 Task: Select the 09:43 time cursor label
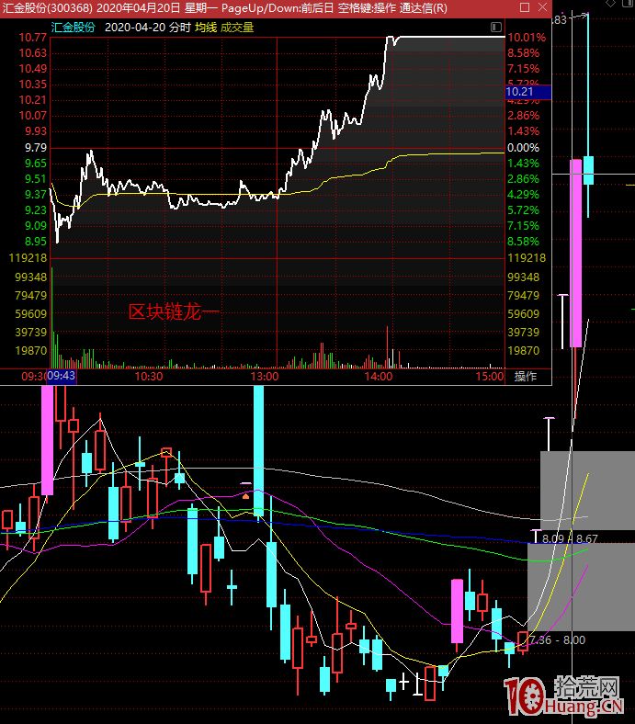[x=62, y=376]
